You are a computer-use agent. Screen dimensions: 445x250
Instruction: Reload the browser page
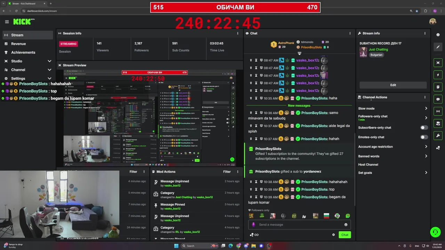pyautogui.click(x=16, y=11)
